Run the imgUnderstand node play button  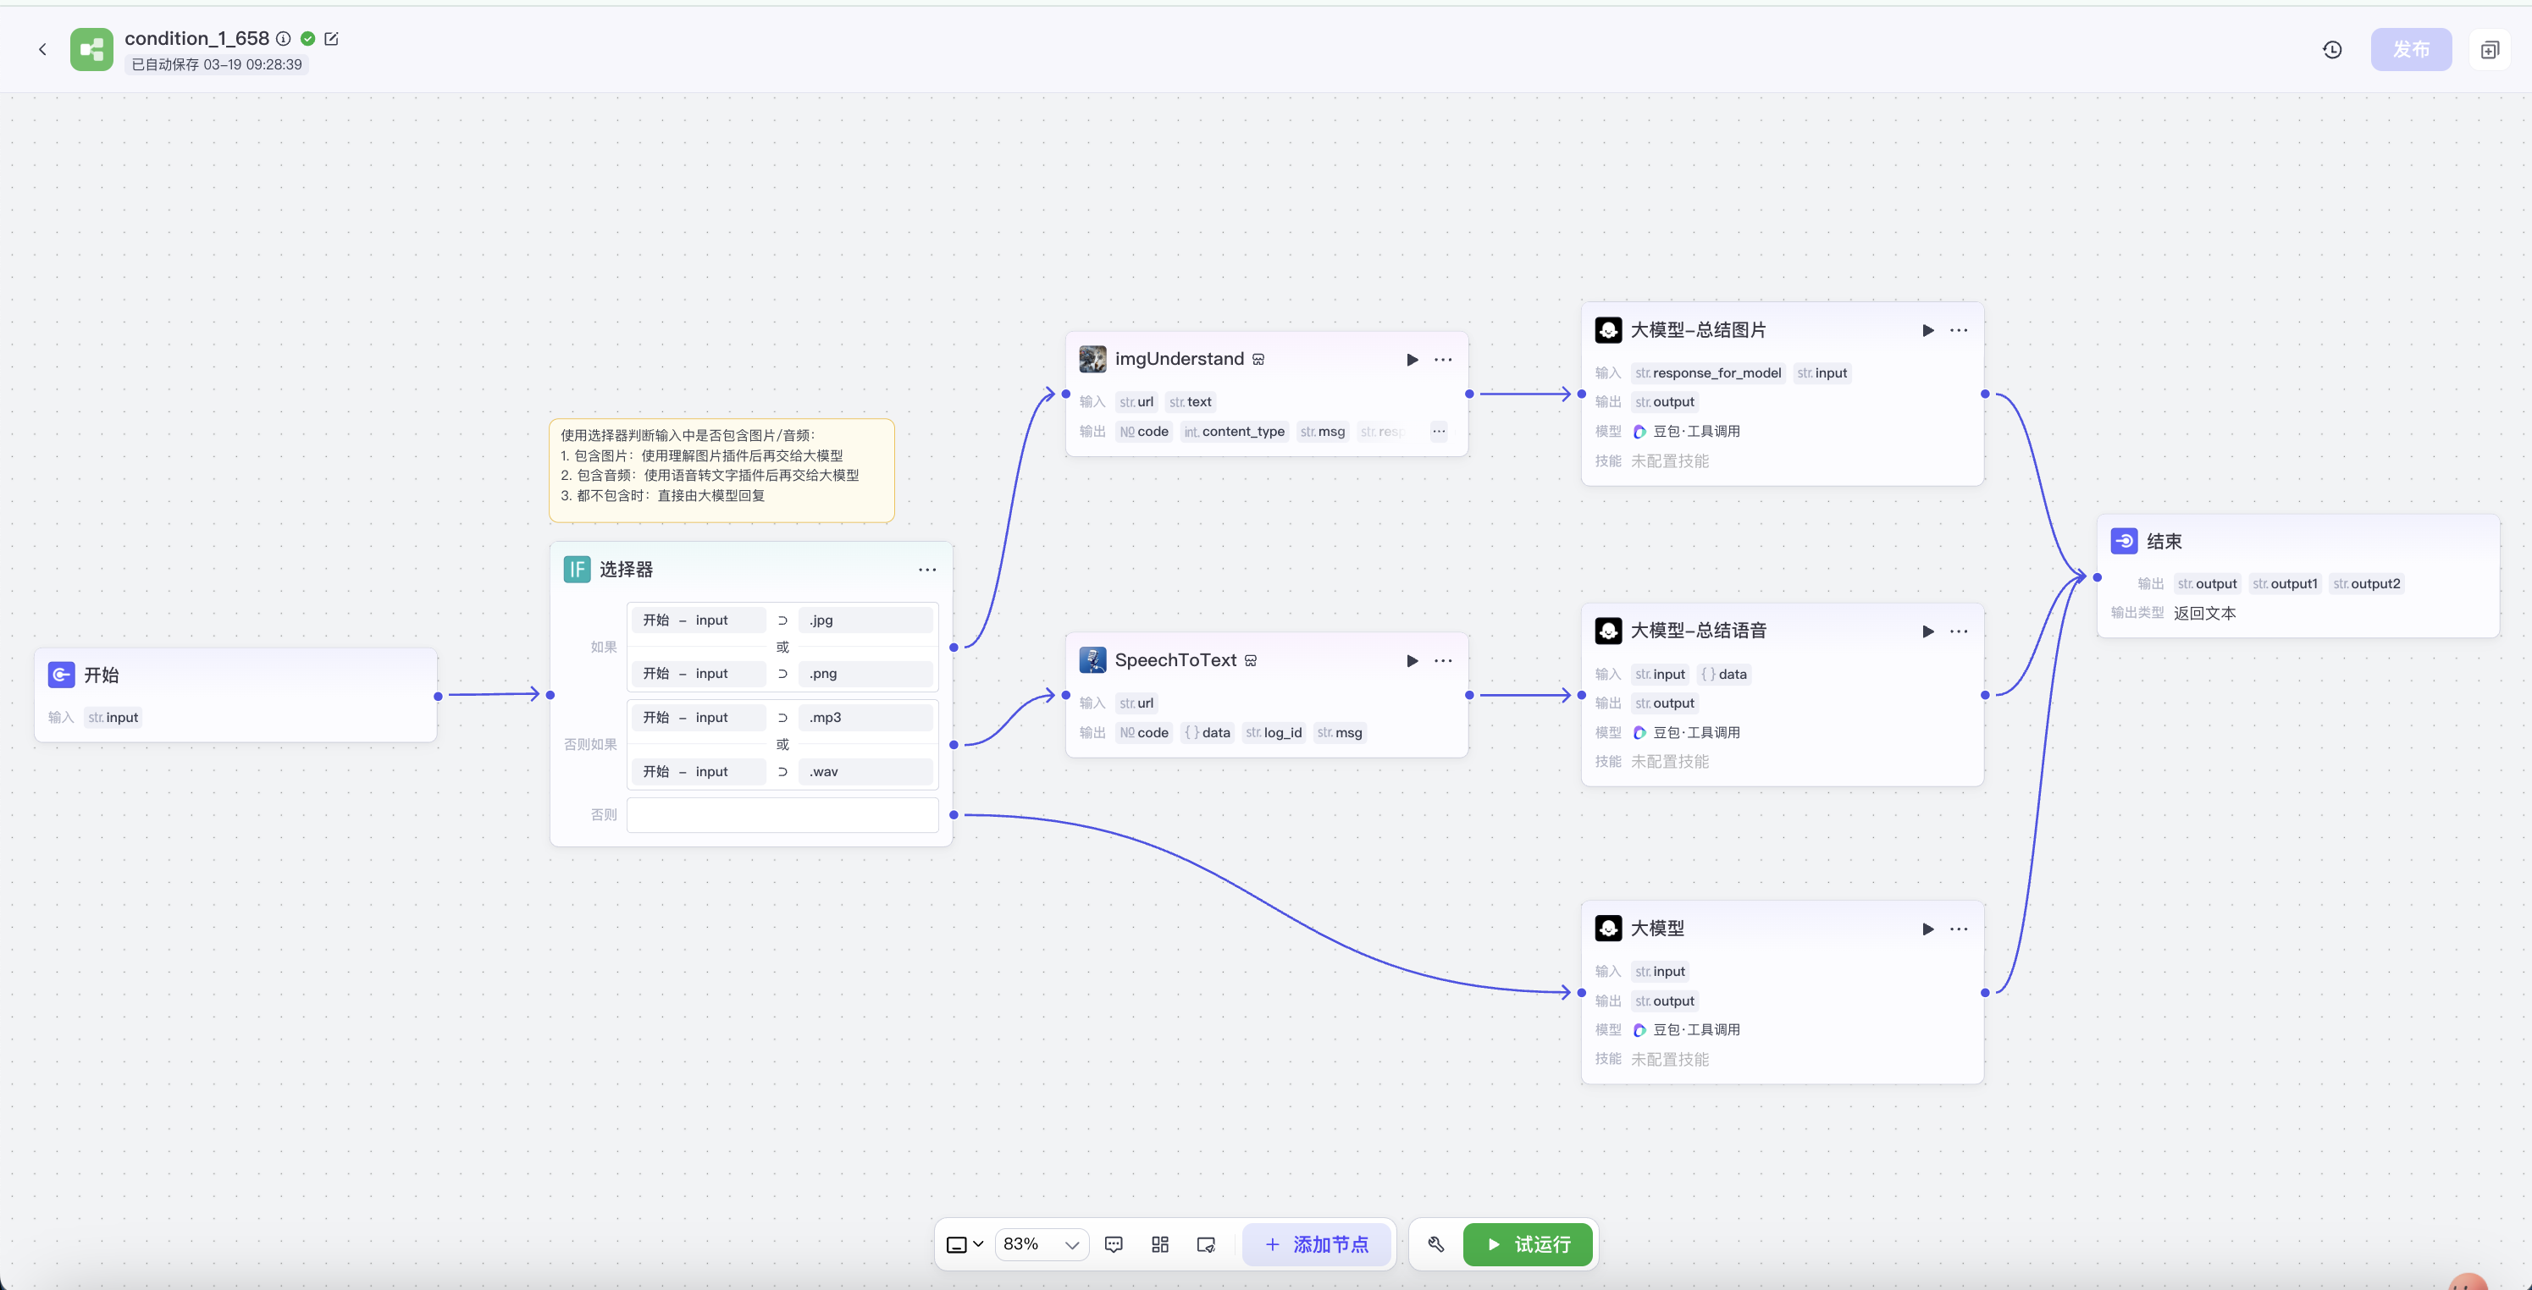pos(1412,360)
